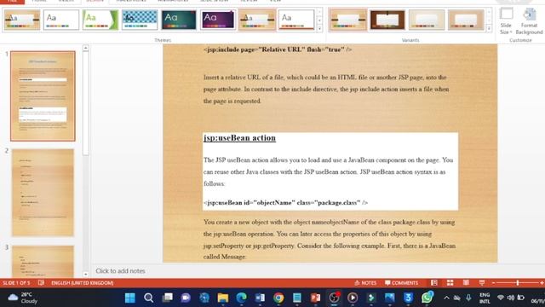Open Format Background pane
Image resolution: width=545 pixels, height=307 pixels.
click(x=529, y=21)
